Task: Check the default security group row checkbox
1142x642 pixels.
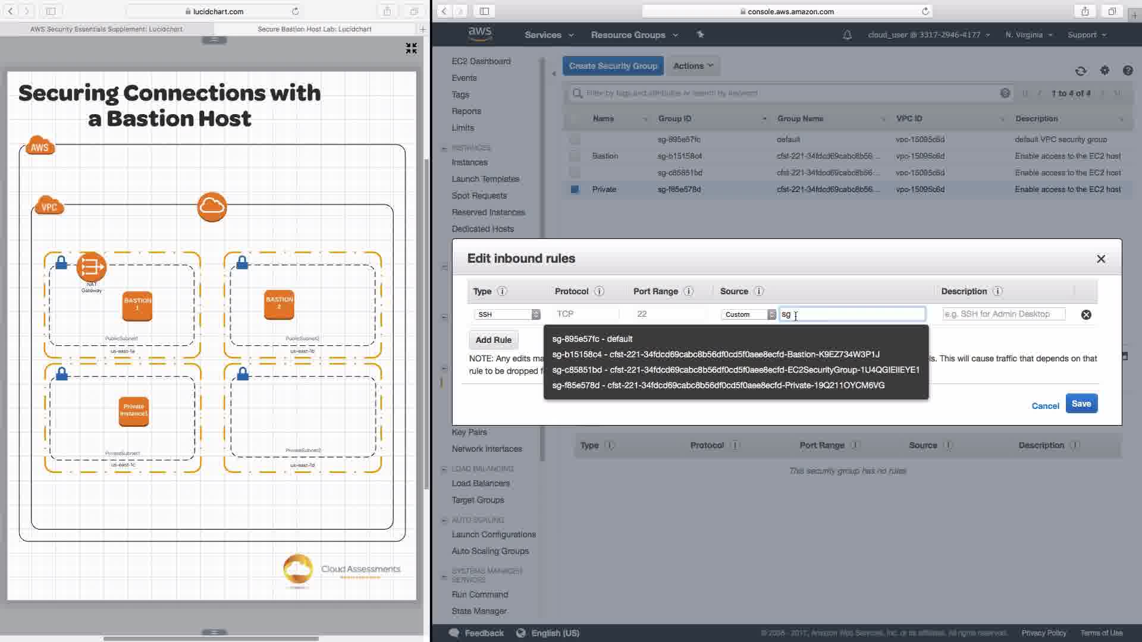Action: tap(575, 140)
